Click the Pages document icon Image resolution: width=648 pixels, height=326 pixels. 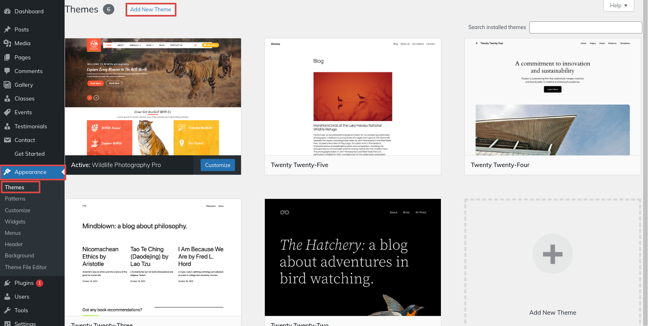point(7,57)
